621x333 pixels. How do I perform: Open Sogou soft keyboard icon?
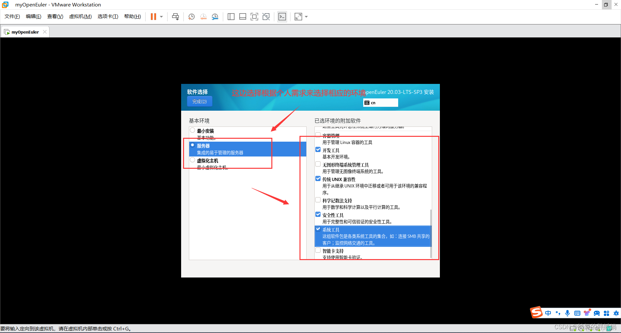pyautogui.click(x=577, y=313)
